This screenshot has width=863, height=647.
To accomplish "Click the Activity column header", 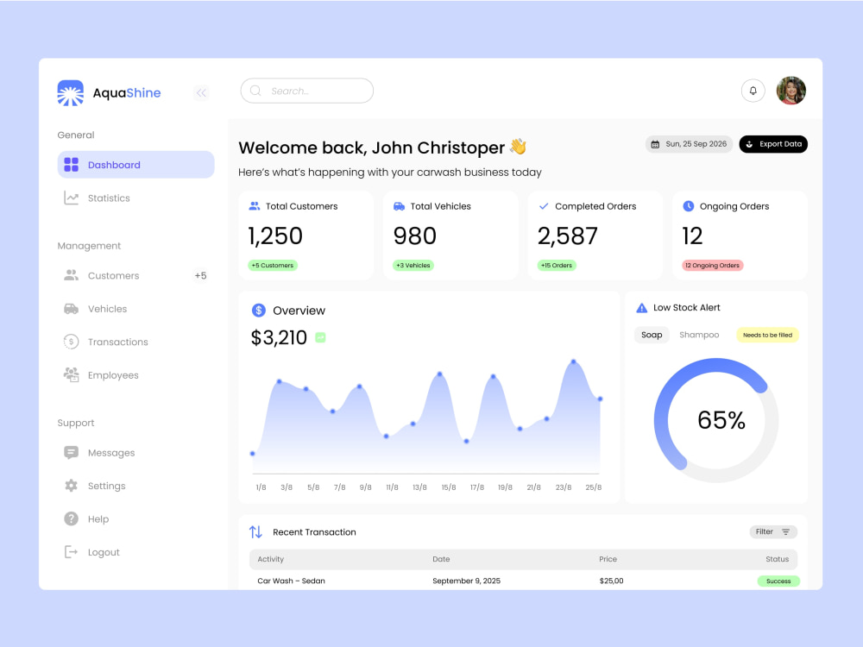I will click(271, 559).
